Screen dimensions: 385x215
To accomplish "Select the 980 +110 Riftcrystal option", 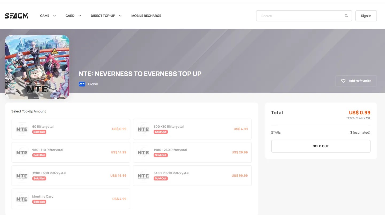I will [71, 152].
